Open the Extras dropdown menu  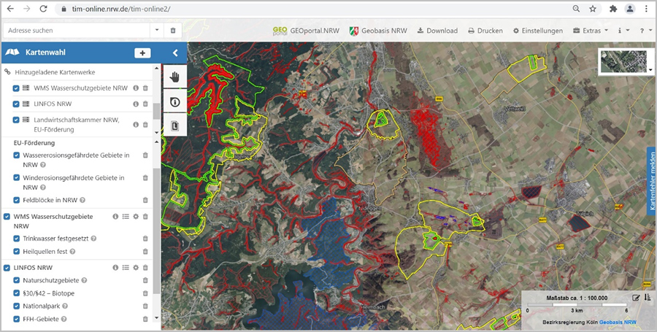click(x=591, y=31)
